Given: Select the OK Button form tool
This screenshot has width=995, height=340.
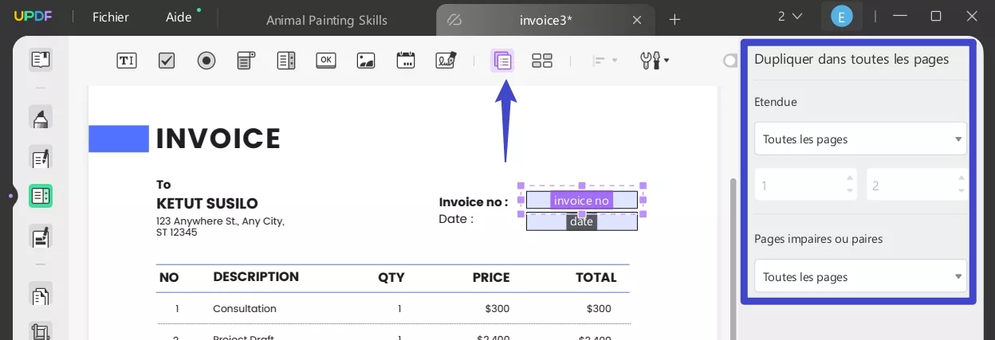Looking at the screenshot, I should (x=326, y=61).
